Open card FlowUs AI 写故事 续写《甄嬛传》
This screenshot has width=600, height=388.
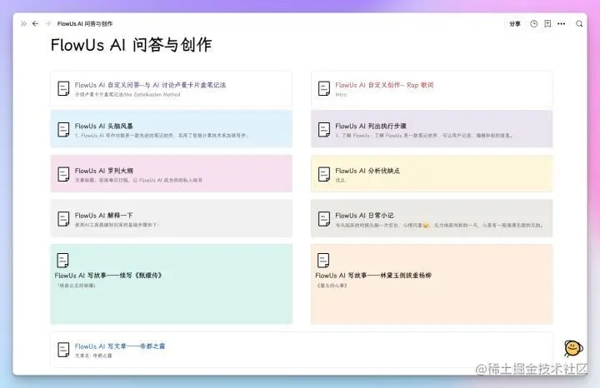(x=171, y=284)
